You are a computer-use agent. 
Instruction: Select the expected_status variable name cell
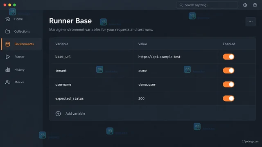[x=91, y=98]
